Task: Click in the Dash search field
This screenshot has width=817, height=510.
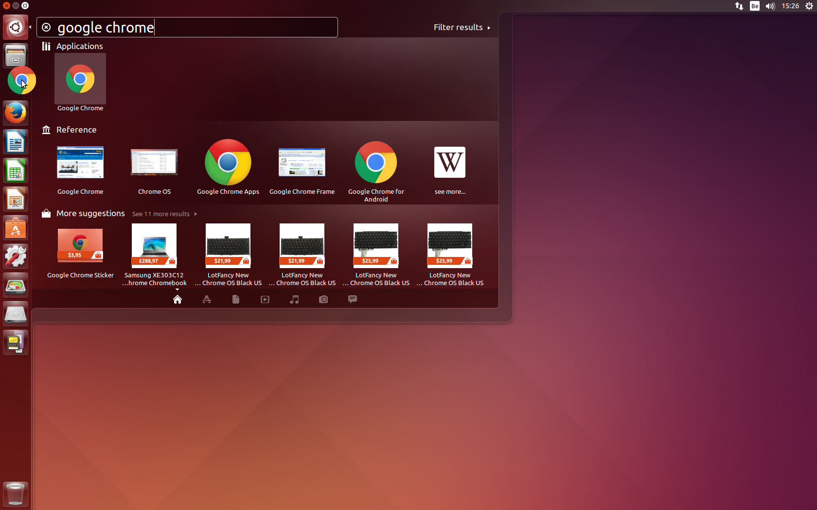Action: tap(187, 27)
